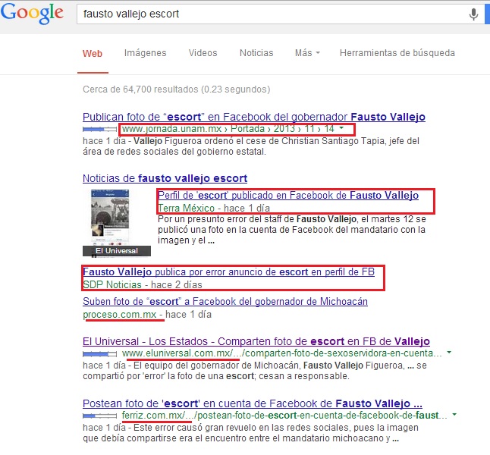The height and width of the screenshot is (455, 490).
Task: Open 'El Universal - Los Estados' result
Action: tap(256, 341)
